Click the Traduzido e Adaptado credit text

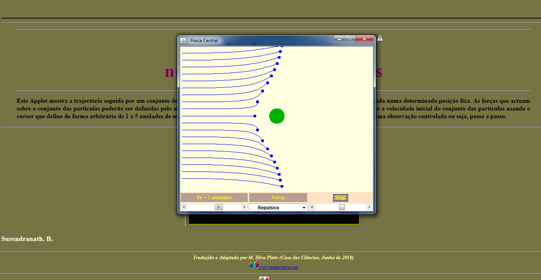(273, 257)
